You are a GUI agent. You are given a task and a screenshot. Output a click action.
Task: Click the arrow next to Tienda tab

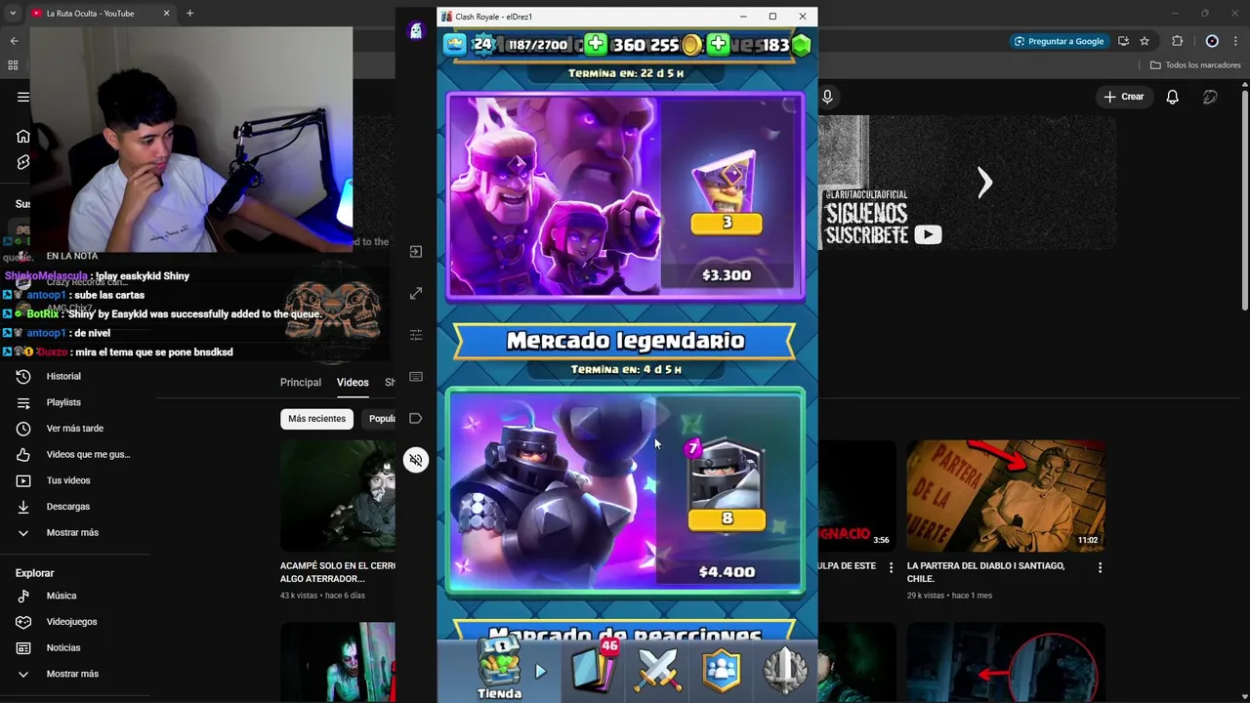tap(541, 672)
